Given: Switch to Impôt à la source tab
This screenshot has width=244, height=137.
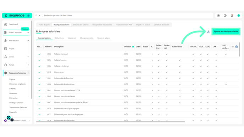Looking at the screenshot, I should coord(143,25).
